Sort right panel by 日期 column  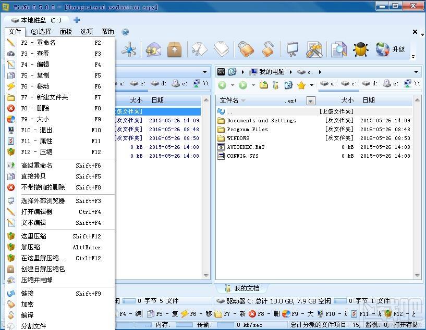coord(369,100)
